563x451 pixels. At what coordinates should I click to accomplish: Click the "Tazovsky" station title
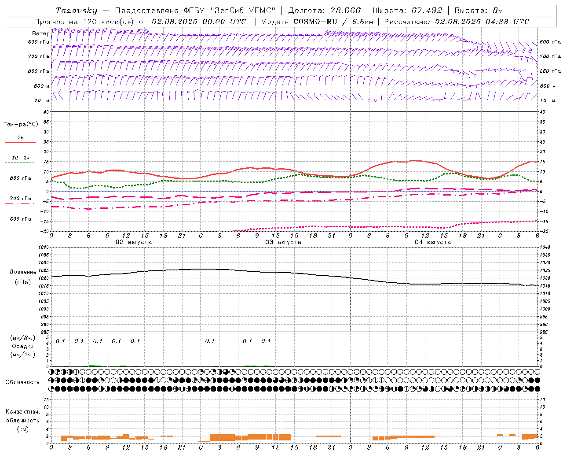[x=77, y=11]
